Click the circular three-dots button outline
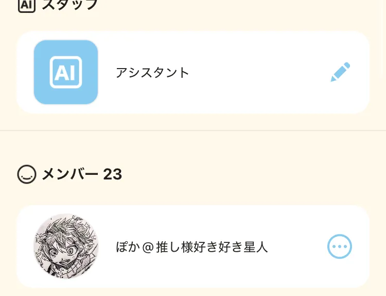 (340, 246)
